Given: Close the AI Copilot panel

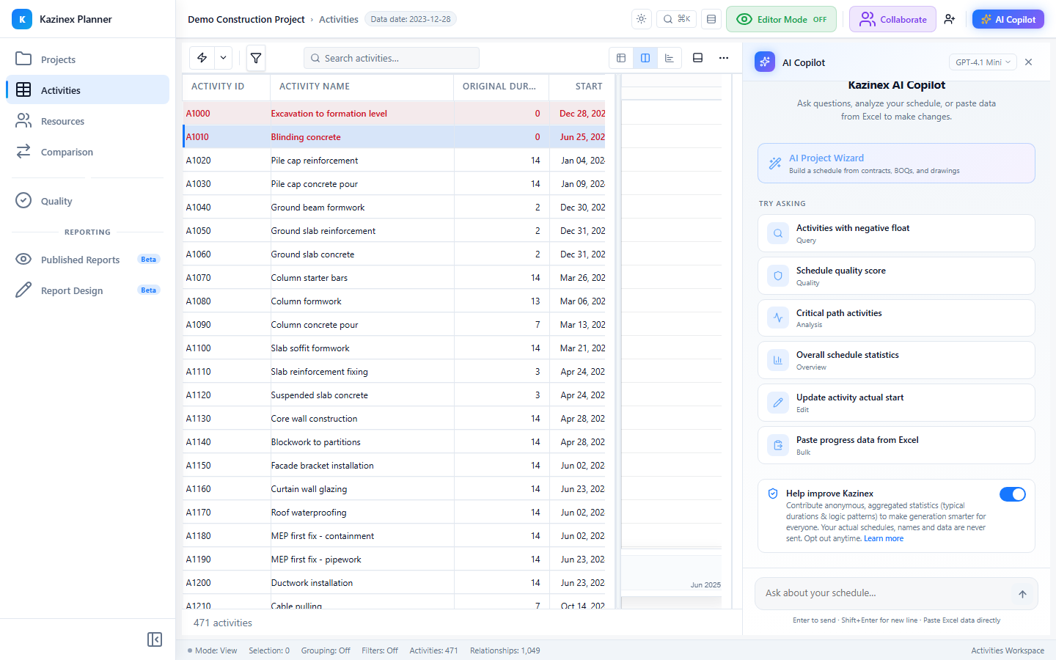Looking at the screenshot, I should 1029,62.
